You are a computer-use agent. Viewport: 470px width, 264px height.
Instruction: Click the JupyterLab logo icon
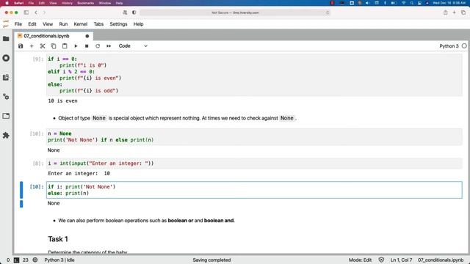click(x=6, y=24)
